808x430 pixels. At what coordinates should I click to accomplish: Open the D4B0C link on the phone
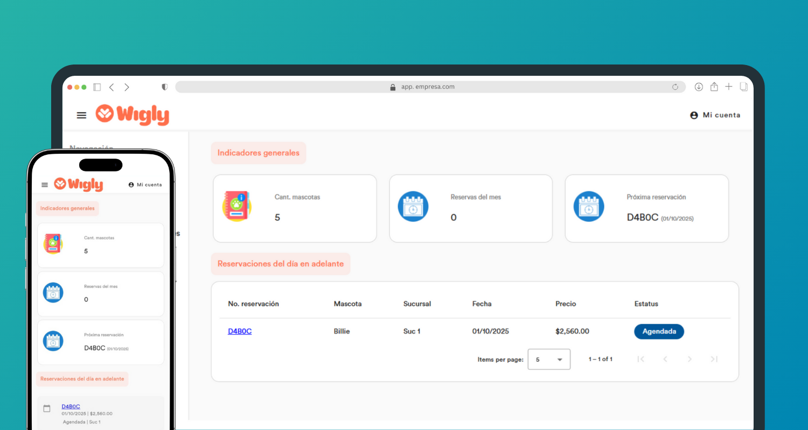(71, 406)
